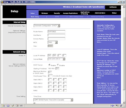Switch to the Wireless tab

45,13
